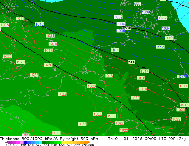Click the 'Thickness 500/1000 hPa/SLP/Height 500 hPa' title
The height and width of the screenshot is (146, 189).
[49, 139]
